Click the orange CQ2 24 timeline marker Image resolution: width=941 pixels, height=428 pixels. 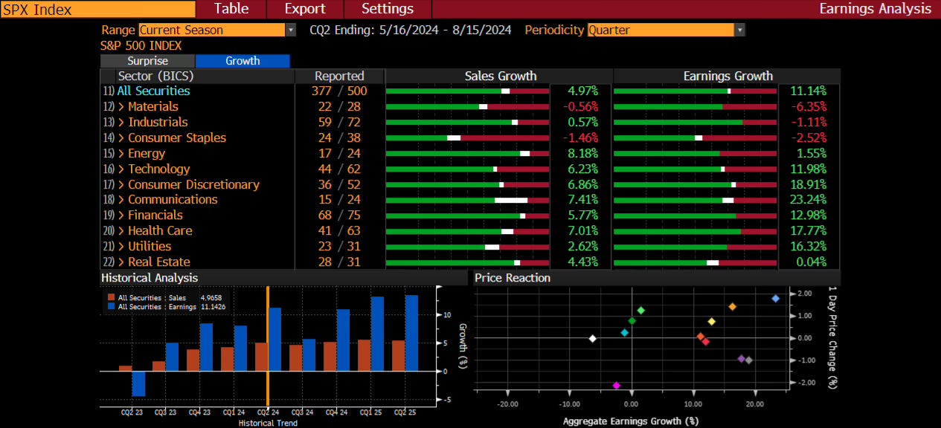coord(267,347)
